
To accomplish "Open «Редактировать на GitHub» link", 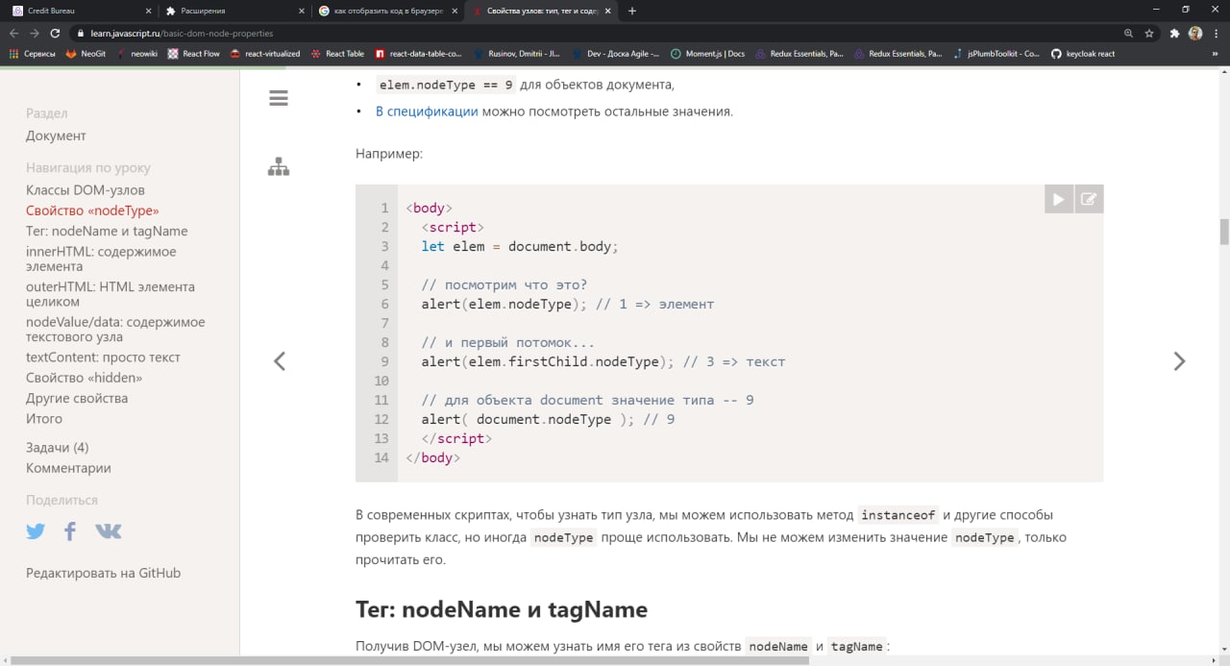I will pos(103,574).
